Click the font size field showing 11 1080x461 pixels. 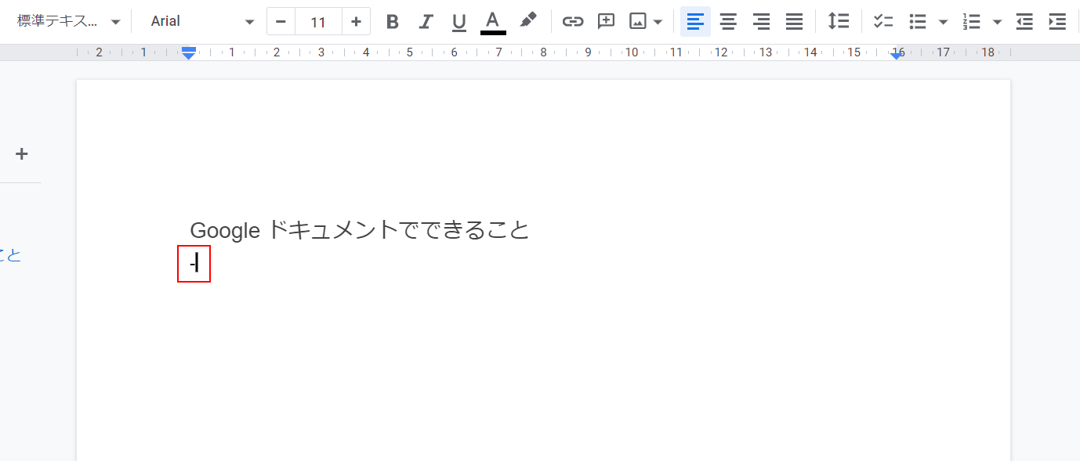tap(318, 21)
